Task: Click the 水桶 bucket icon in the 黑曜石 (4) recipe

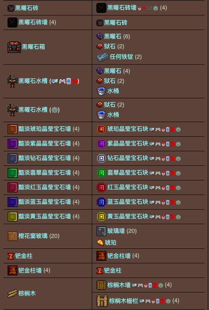Action: click(x=101, y=91)
